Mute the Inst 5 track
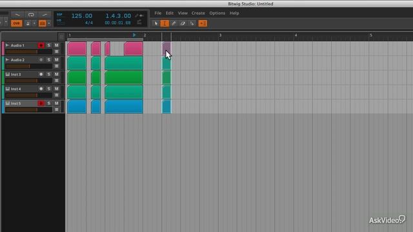The height and width of the screenshot is (232, 413). tap(56, 103)
